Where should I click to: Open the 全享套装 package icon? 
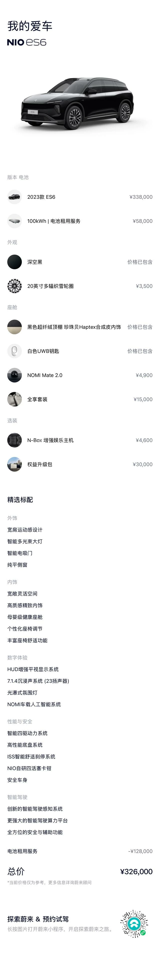point(14,399)
